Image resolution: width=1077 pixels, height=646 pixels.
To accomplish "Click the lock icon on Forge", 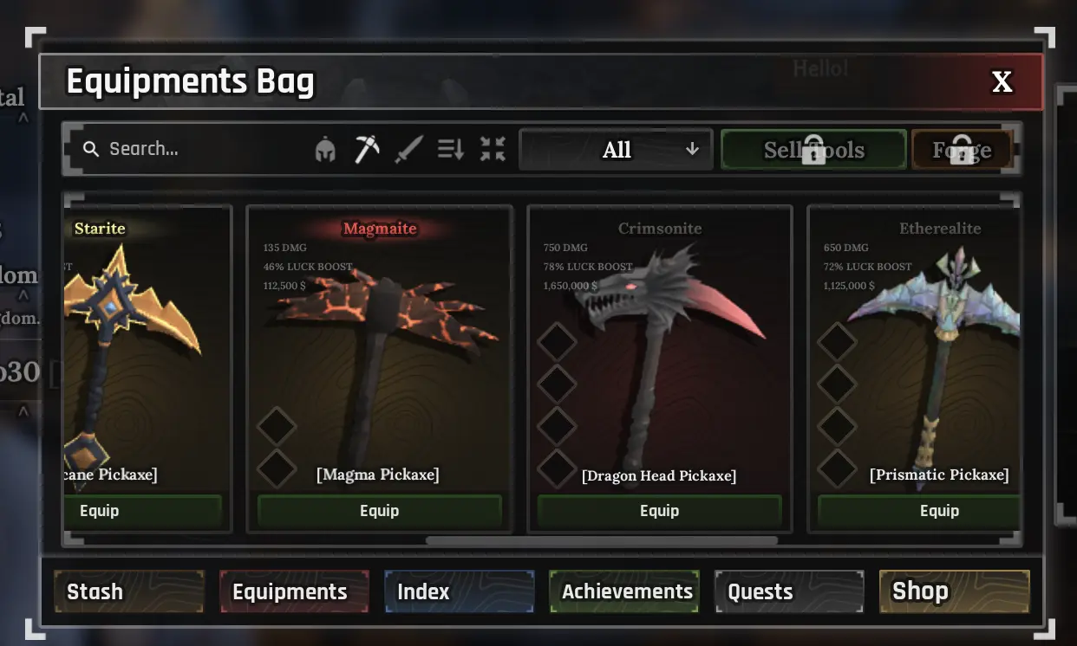I will click(x=961, y=150).
